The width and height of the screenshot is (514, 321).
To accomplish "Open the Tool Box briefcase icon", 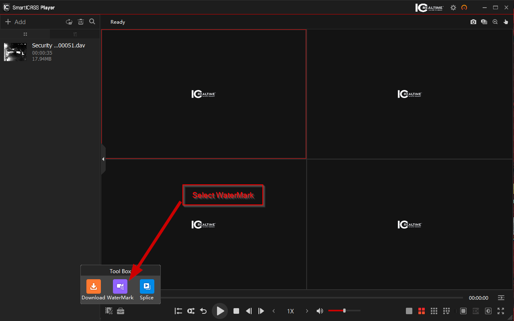I will pos(121,311).
